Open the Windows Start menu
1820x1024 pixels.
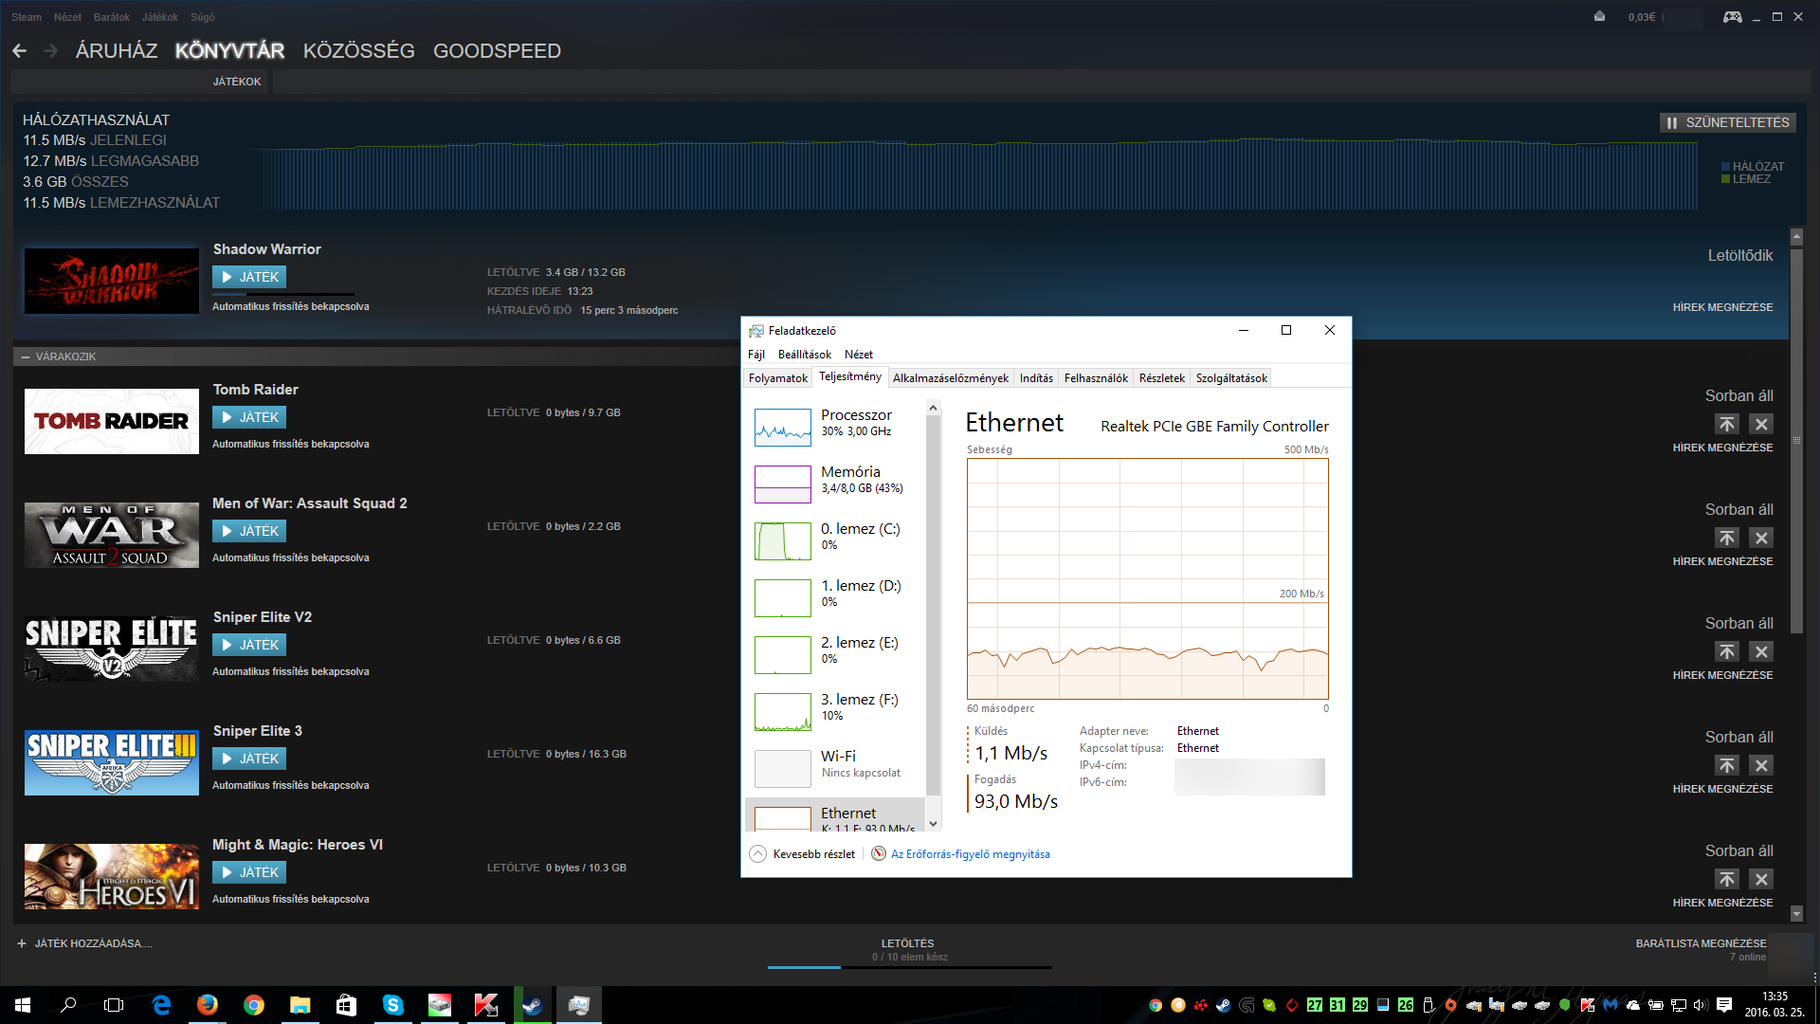click(23, 1005)
